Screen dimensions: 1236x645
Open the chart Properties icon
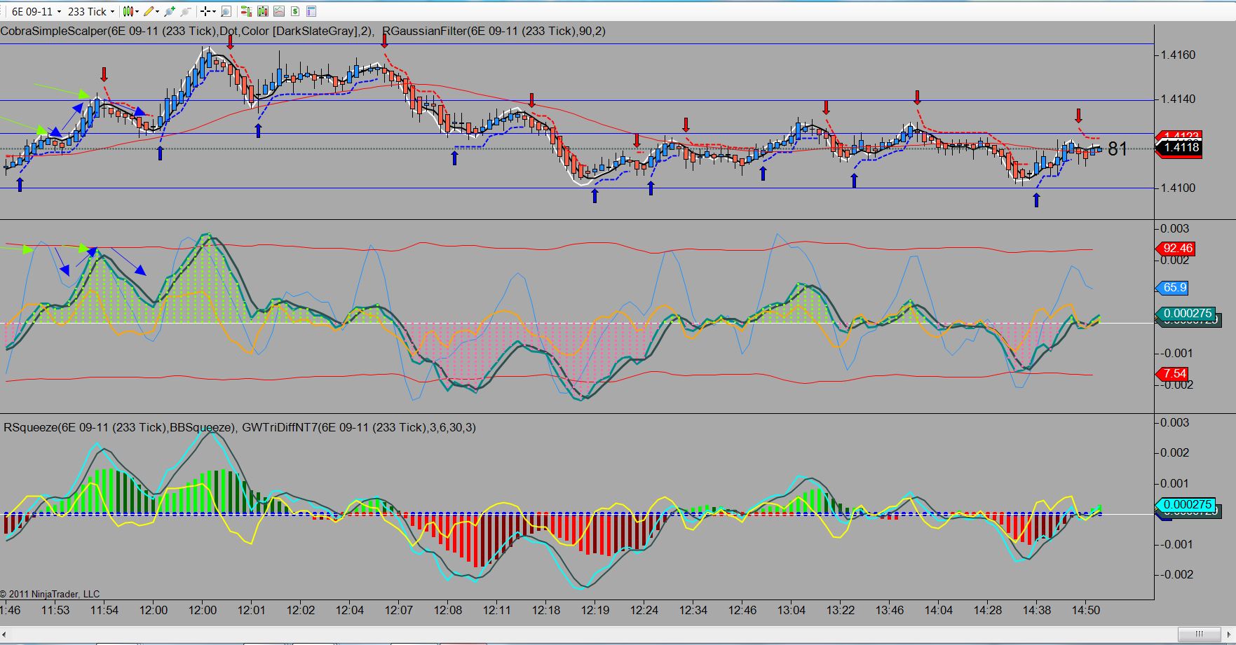(311, 11)
